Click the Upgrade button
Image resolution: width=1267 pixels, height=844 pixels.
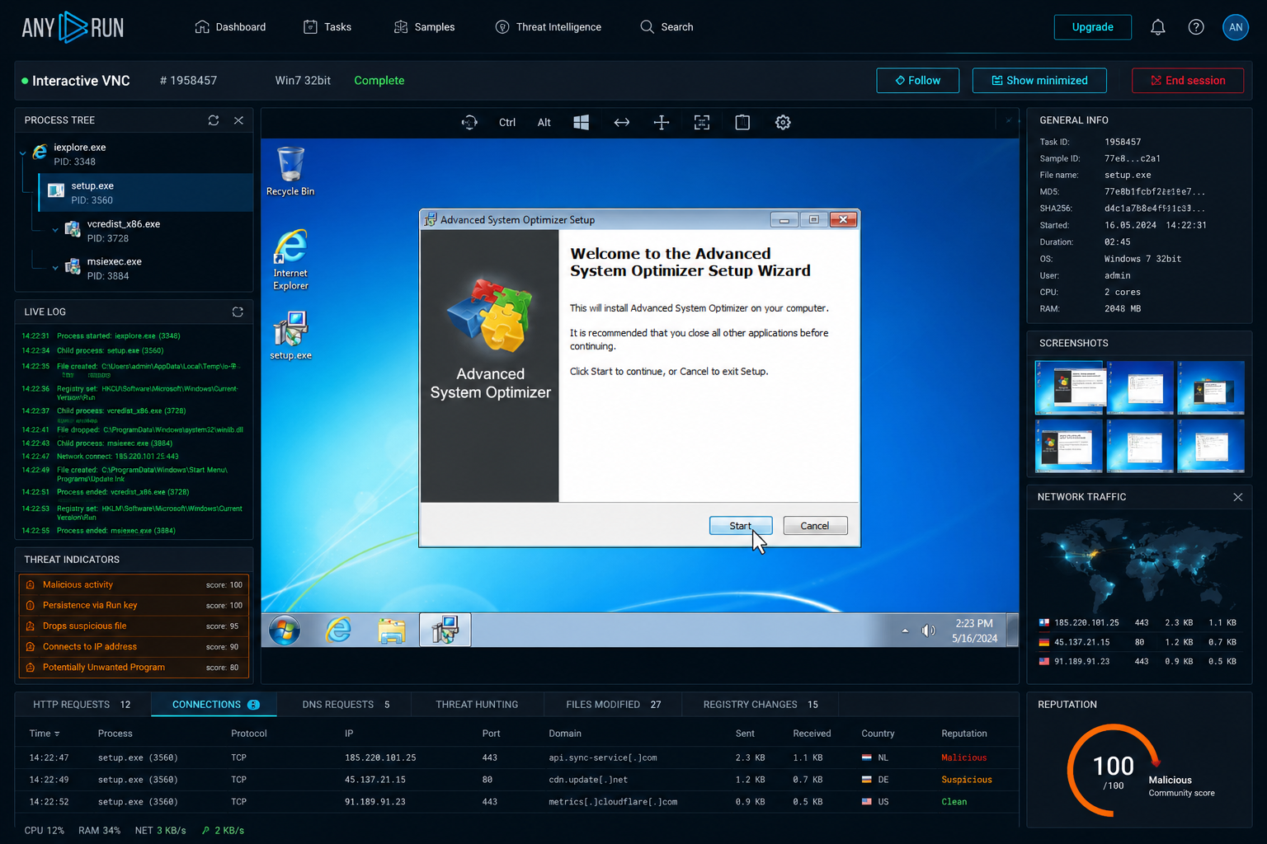point(1092,27)
